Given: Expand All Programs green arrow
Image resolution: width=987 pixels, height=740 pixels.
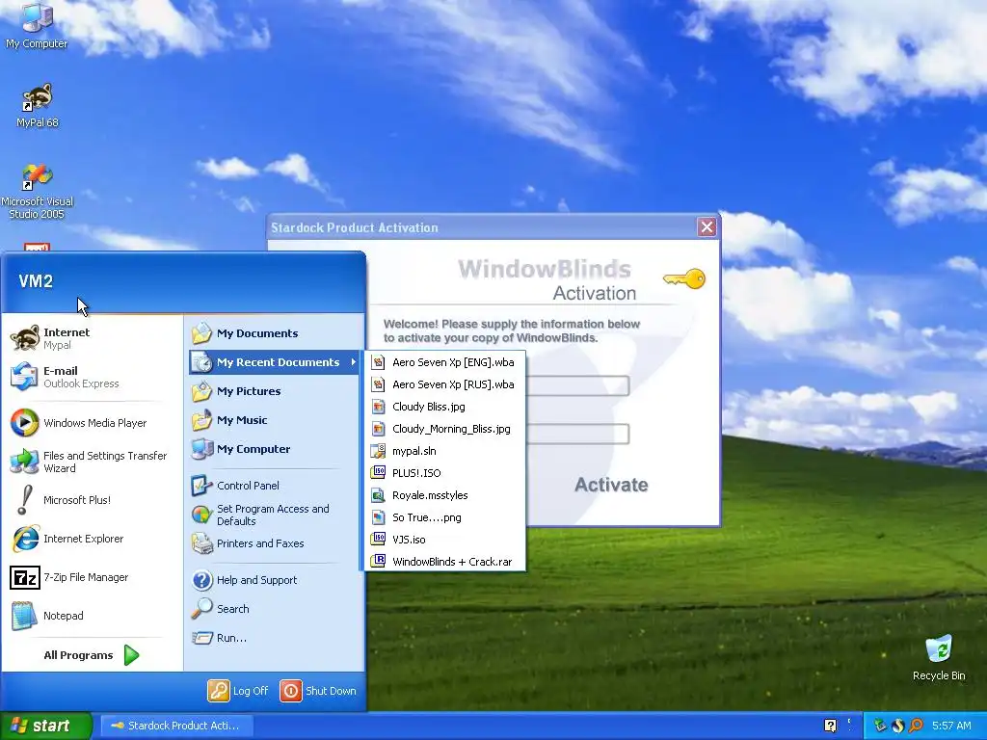Looking at the screenshot, I should point(131,655).
